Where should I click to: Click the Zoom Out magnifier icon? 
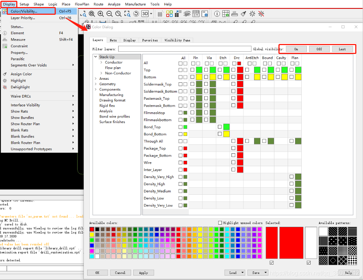[110, 14]
